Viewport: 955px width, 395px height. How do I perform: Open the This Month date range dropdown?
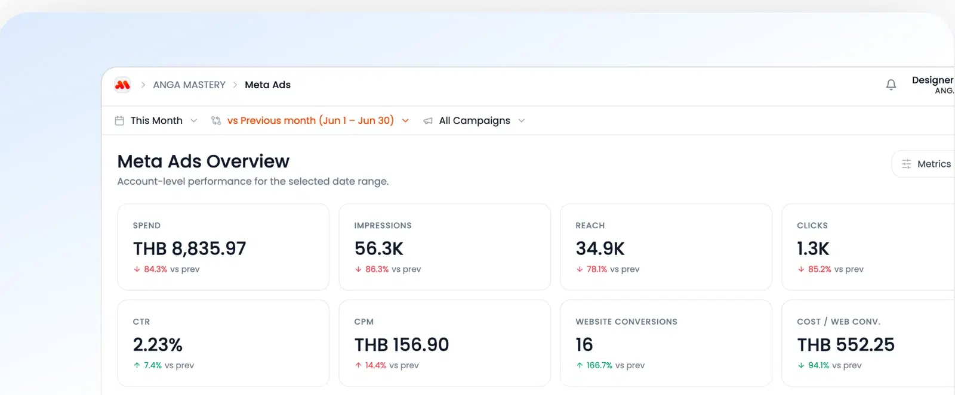156,120
